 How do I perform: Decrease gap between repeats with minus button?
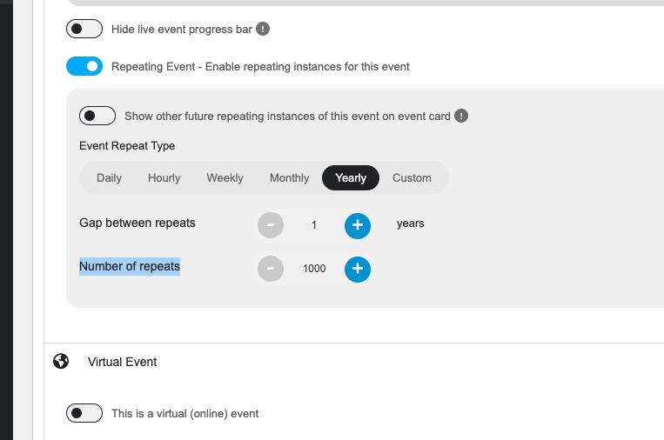271,225
